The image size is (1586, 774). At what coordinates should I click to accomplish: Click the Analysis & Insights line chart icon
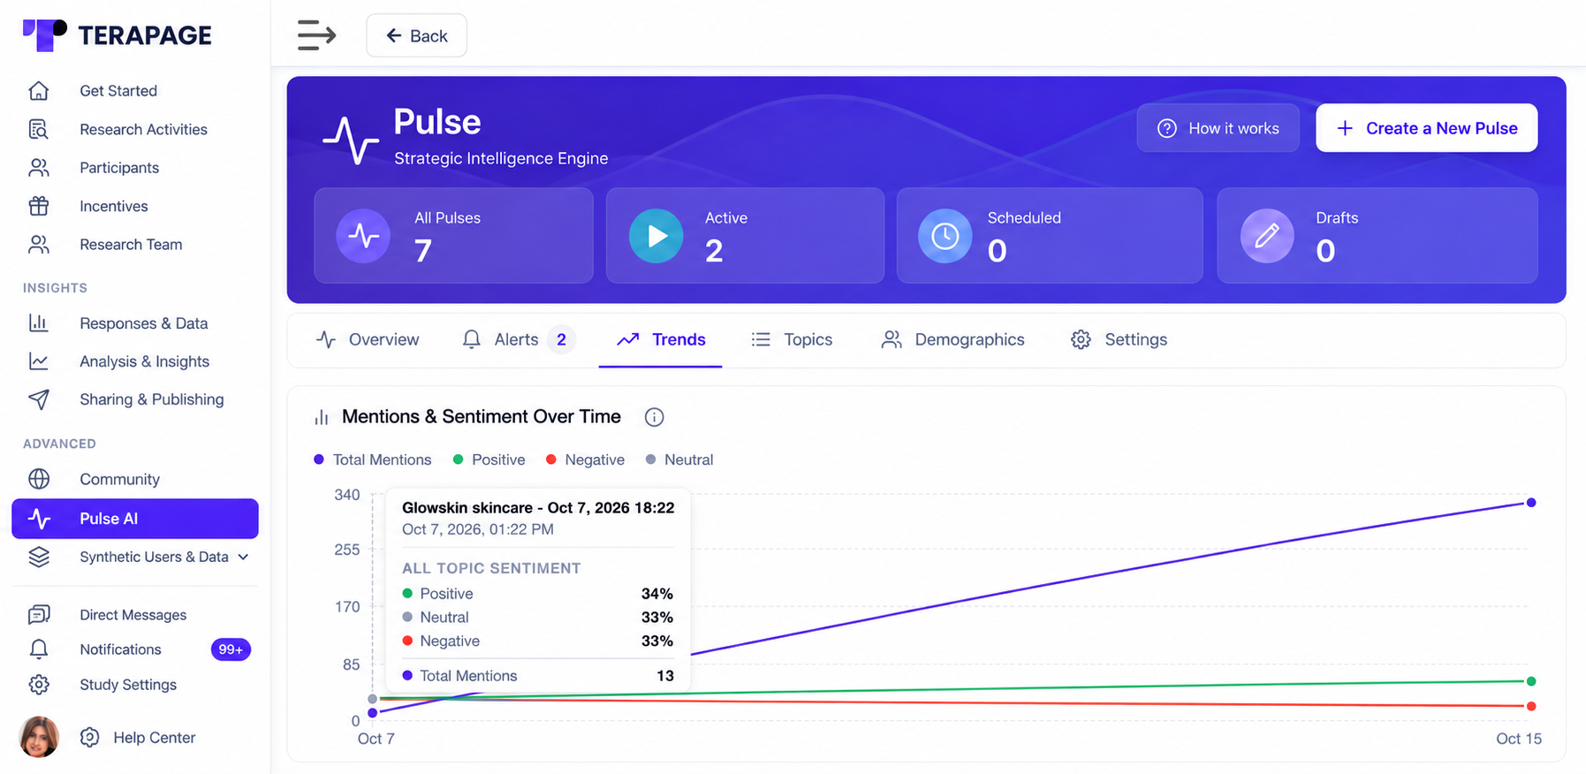(x=39, y=361)
